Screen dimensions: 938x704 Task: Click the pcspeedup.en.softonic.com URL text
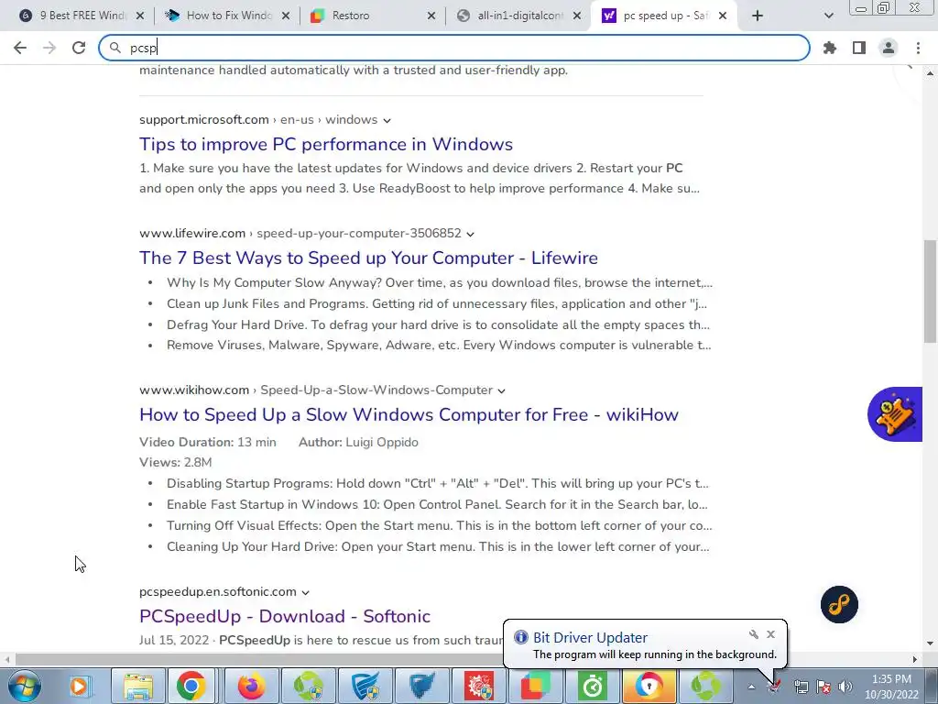pos(218,592)
